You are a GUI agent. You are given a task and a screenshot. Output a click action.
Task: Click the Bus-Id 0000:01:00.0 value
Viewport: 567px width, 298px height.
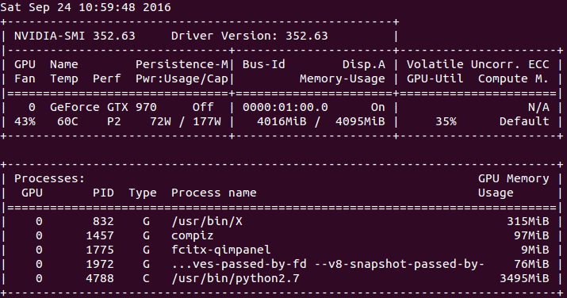pos(285,107)
